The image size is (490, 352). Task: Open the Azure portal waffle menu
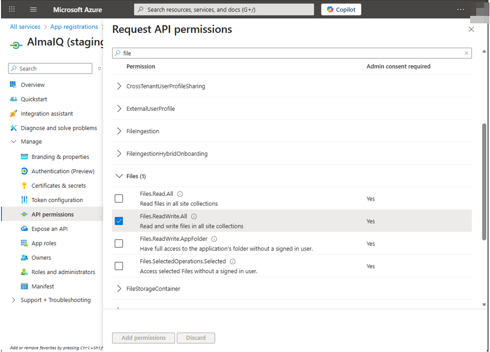point(11,9)
